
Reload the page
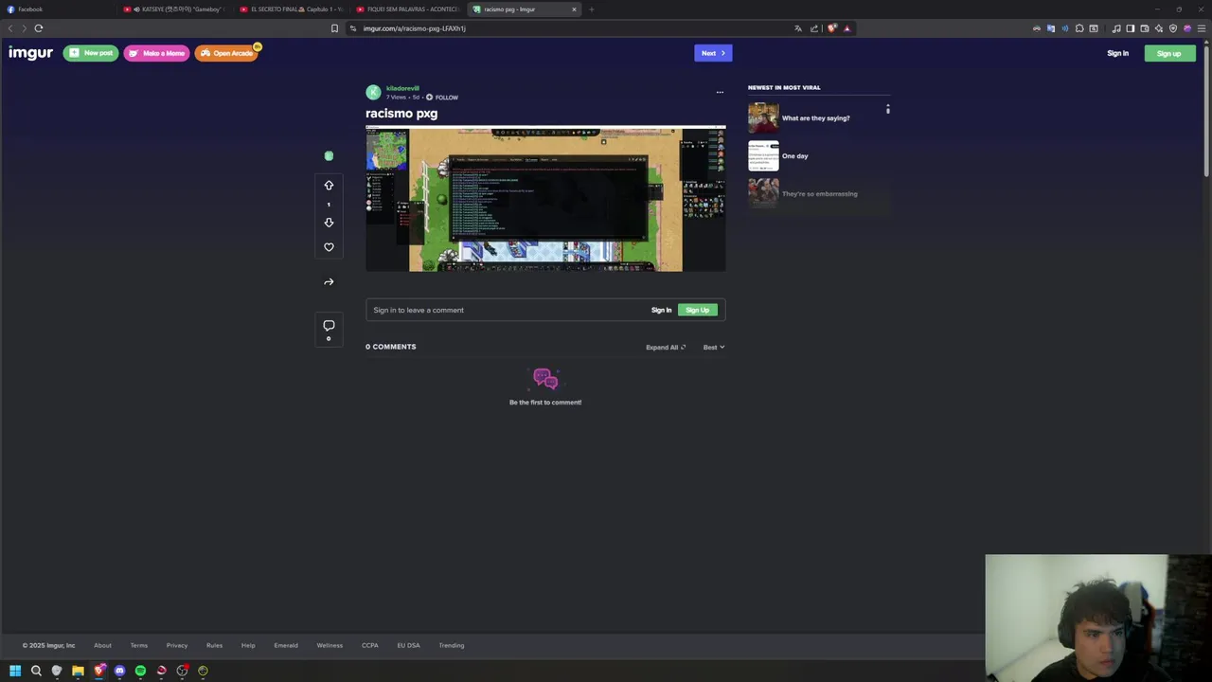39,28
